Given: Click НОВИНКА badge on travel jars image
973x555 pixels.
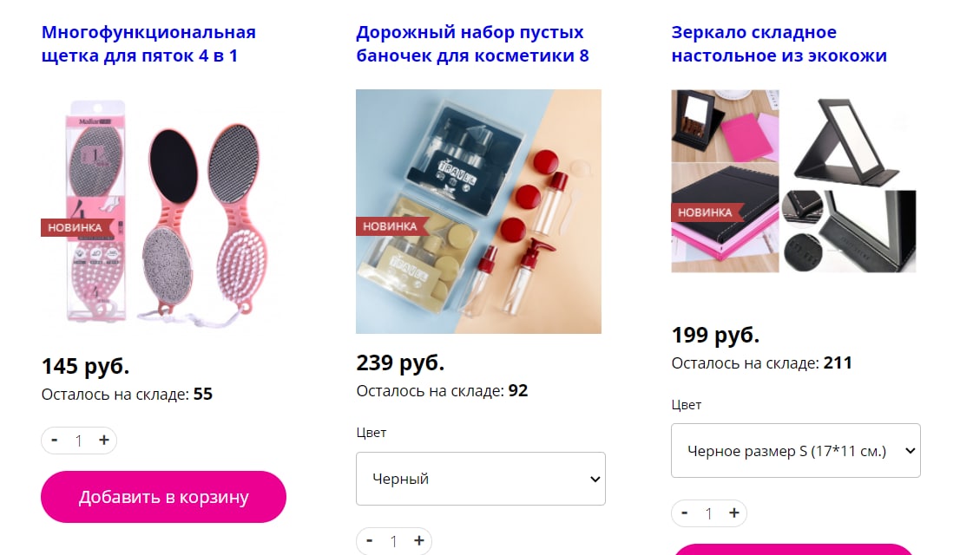Looking at the screenshot, I should click(391, 226).
